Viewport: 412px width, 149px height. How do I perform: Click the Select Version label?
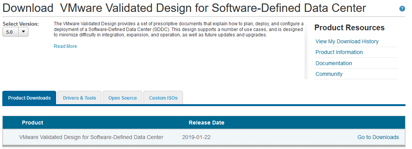coord(21,24)
